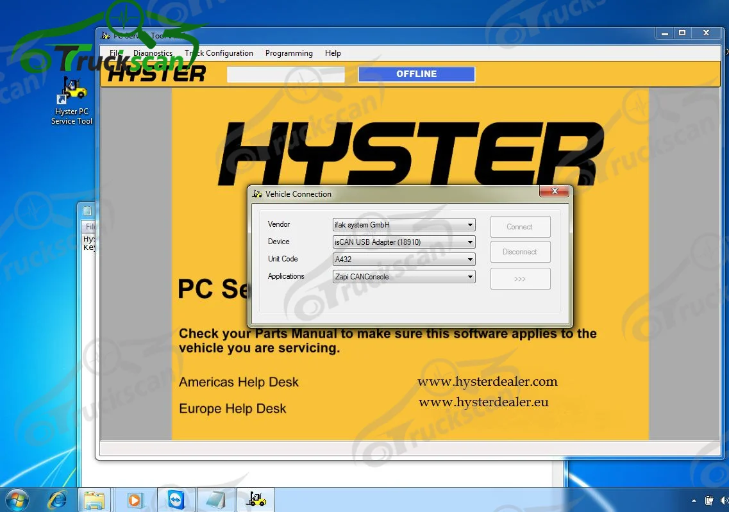
Task: Click Americas Help Desk text
Action: pos(239,383)
